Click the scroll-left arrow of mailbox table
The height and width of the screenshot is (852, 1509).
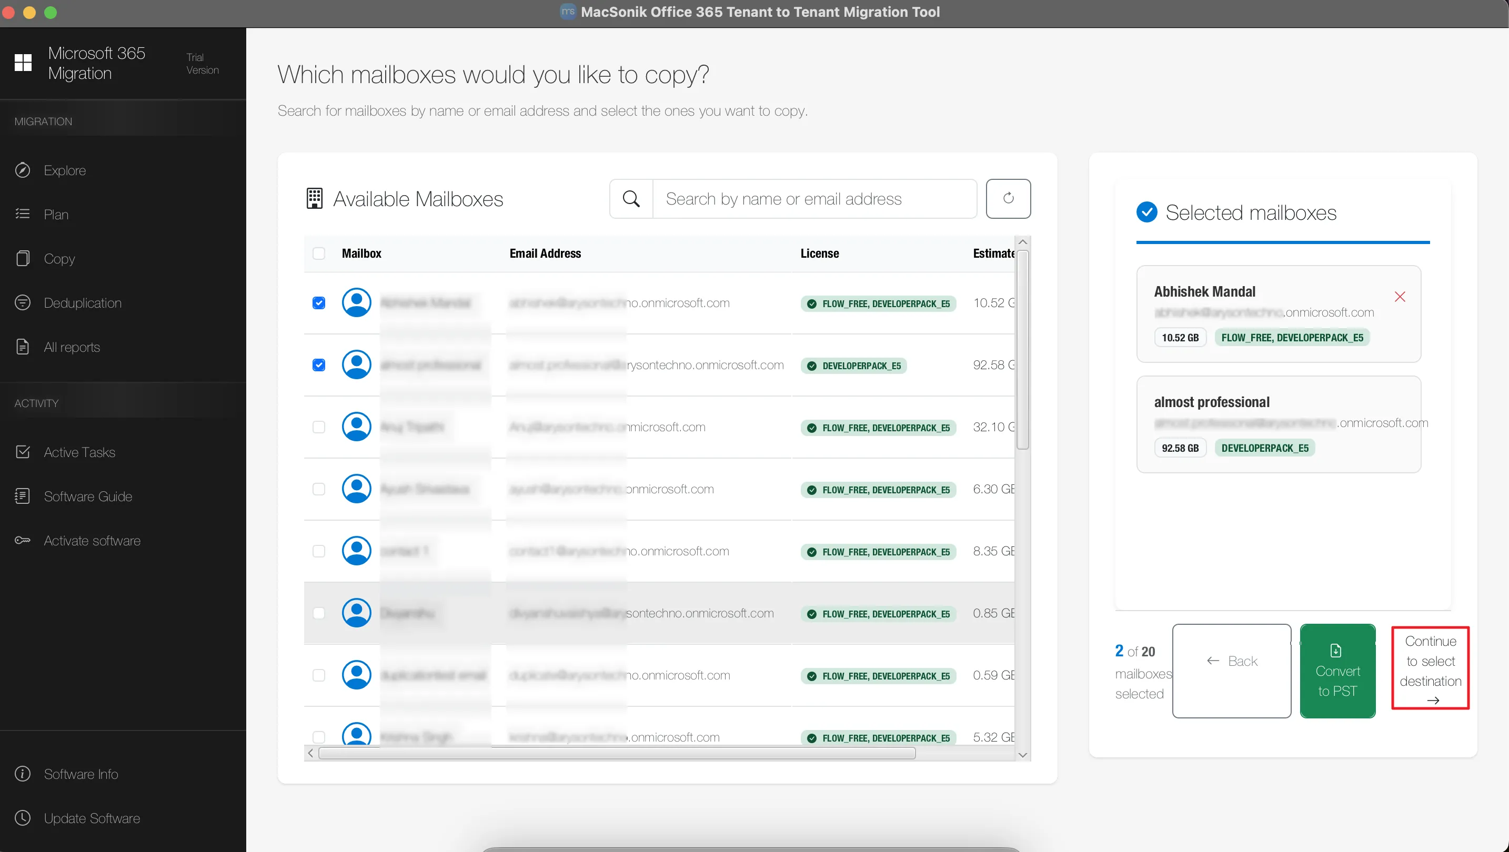tap(310, 753)
